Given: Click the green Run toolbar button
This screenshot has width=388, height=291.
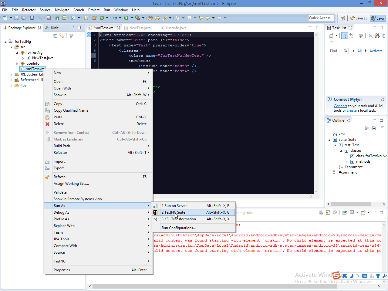Looking at the screenshot, I should pos(126,18).
